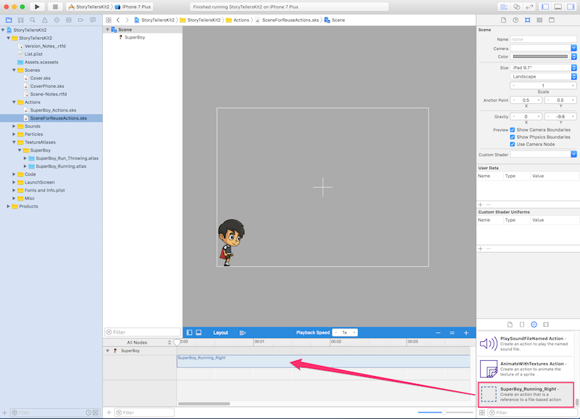Screen dimensions: 580x419
Task: Select the SuperBoy node in scene outline
Action: pyautogui.click(x=135, y=38)
